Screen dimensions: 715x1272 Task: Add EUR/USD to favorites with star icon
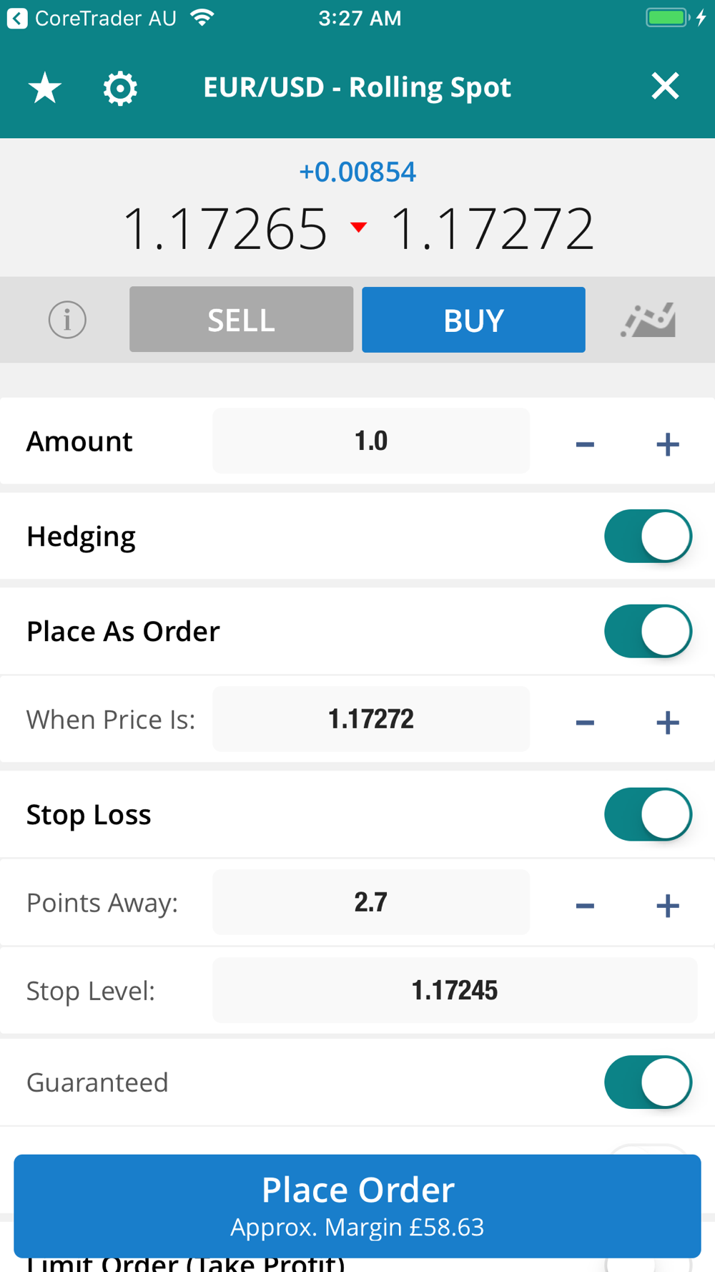(x=45, y=88)
